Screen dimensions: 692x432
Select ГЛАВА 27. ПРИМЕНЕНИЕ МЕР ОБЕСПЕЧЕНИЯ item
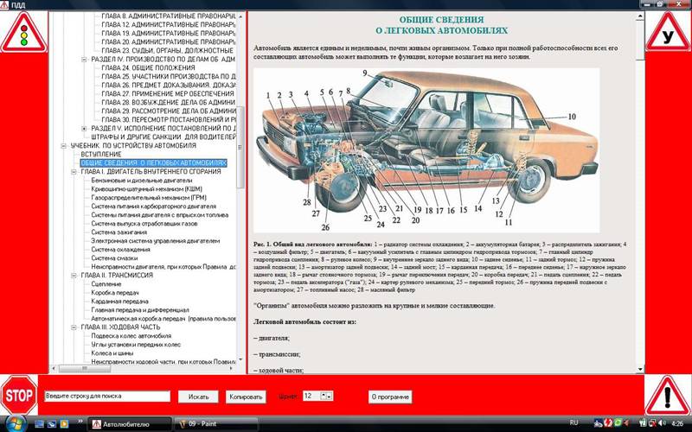point(168,93)
